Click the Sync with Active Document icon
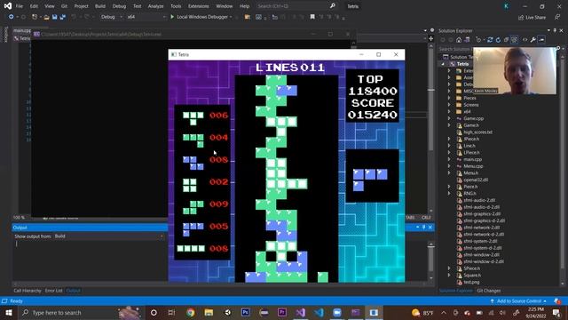 point(490,40)
